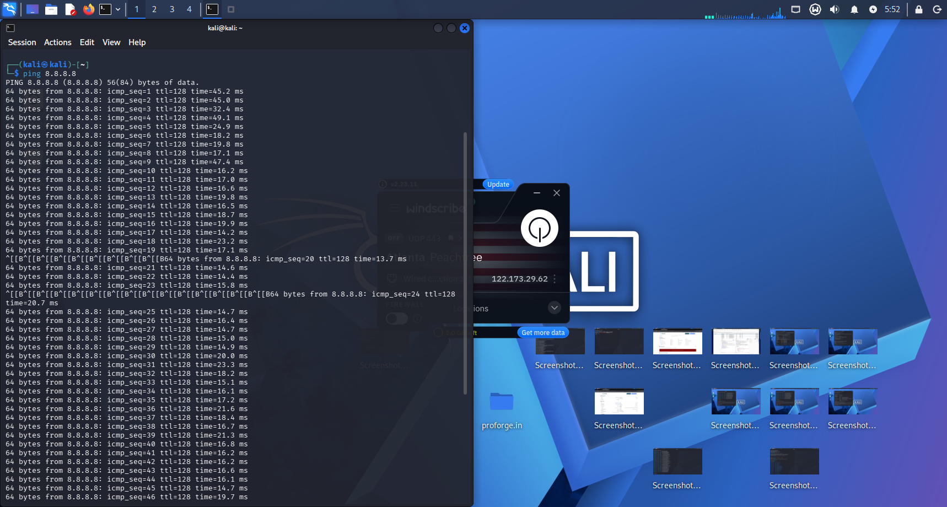
Task: Expand the Windscribe Locations chevron
Action: pos(555,308)
